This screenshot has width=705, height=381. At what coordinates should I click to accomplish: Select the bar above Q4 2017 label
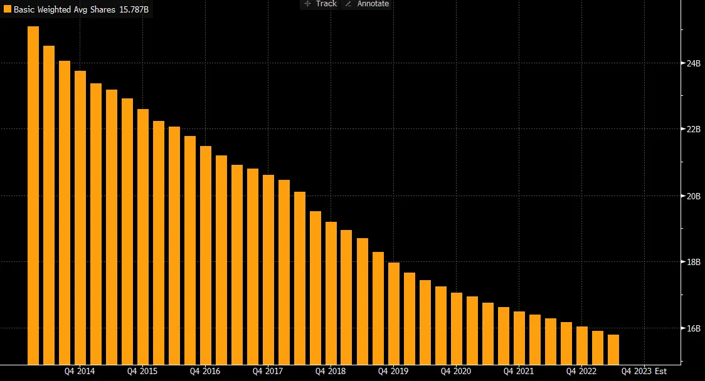(268, 269)
